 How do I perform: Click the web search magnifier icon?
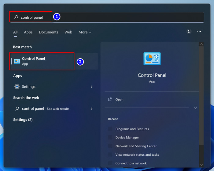click(17, 108)
